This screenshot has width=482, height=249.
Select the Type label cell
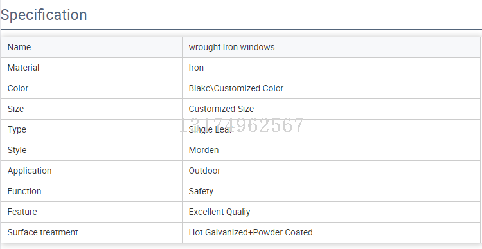92,129
